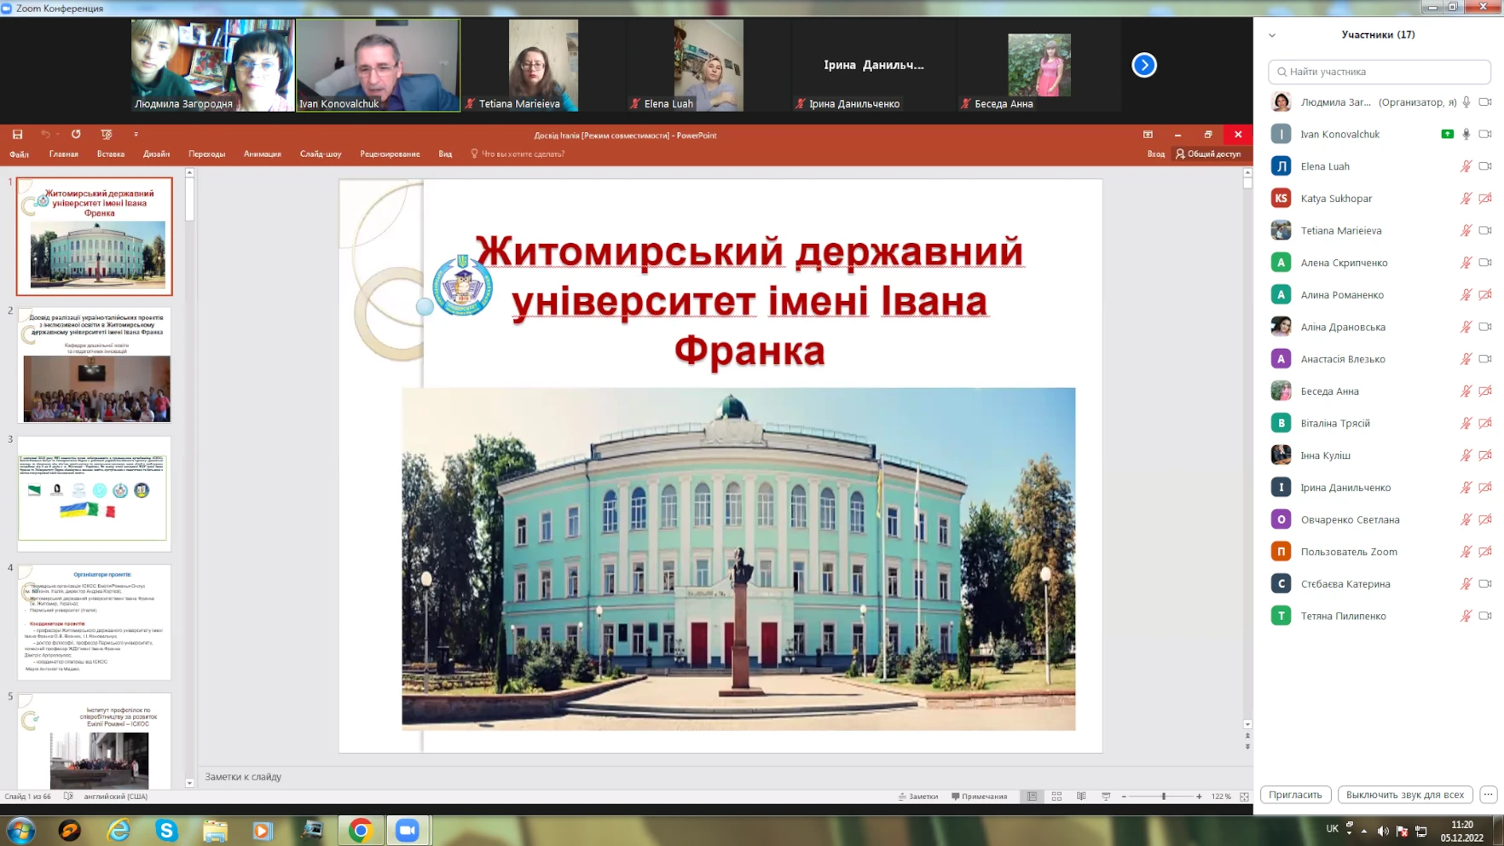Open the Zoom app from the taskbar
The width and height of the screenshot is (1504, 846).
coord(408,831)
